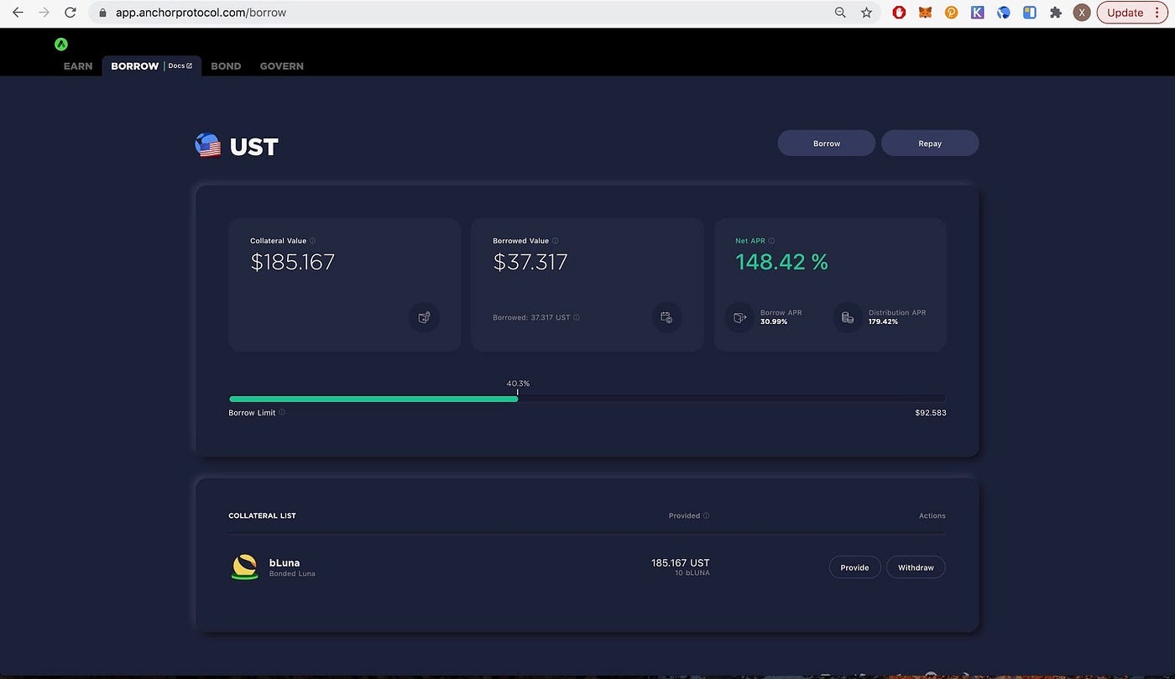
Task: Click the Anchor Protocol logo
Action: click(x=60, y=43)
